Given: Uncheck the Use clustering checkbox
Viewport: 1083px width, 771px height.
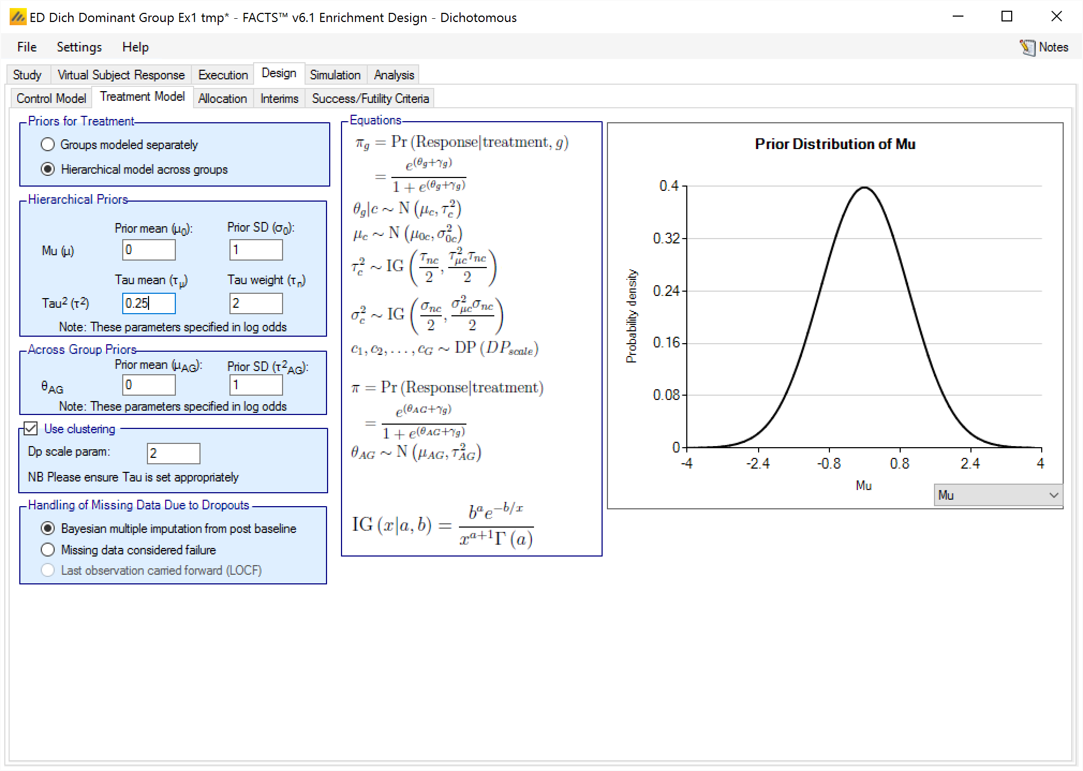Looking at the screenshot, I should tap(31, 428).
